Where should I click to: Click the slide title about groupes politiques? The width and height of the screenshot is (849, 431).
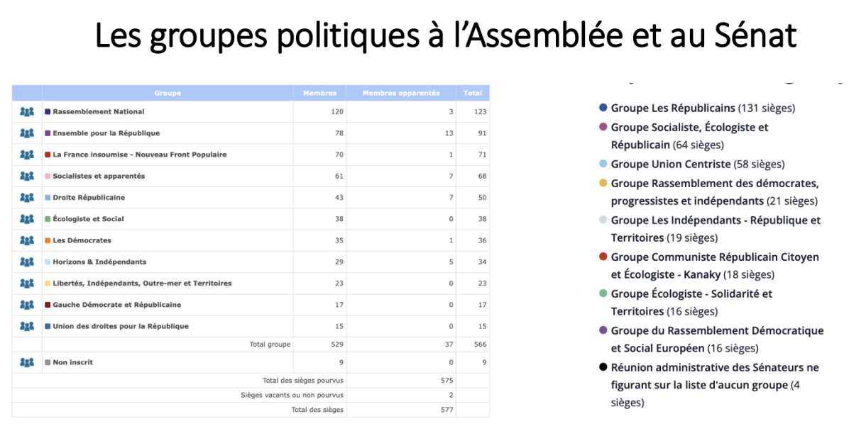(x=446, y=37)
